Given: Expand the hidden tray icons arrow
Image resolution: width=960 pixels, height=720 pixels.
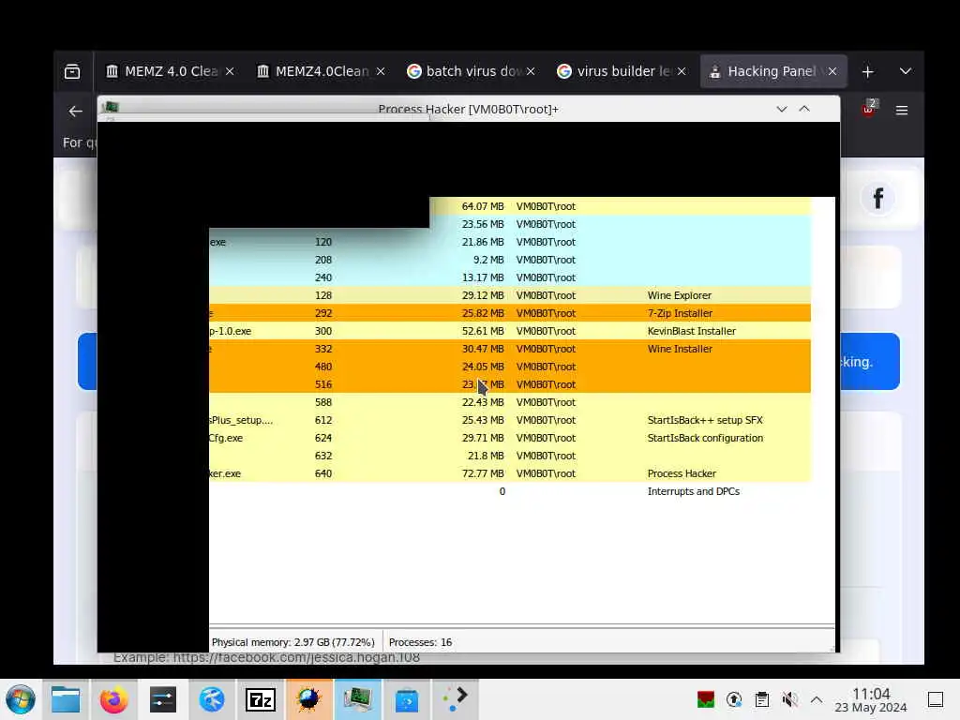Looking at the screenshot, I should [817, 699].
